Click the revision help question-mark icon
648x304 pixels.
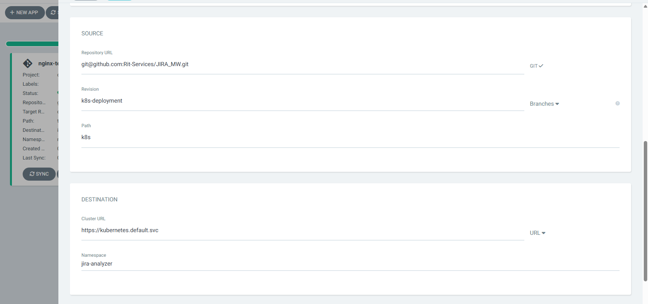click(617, 103)
